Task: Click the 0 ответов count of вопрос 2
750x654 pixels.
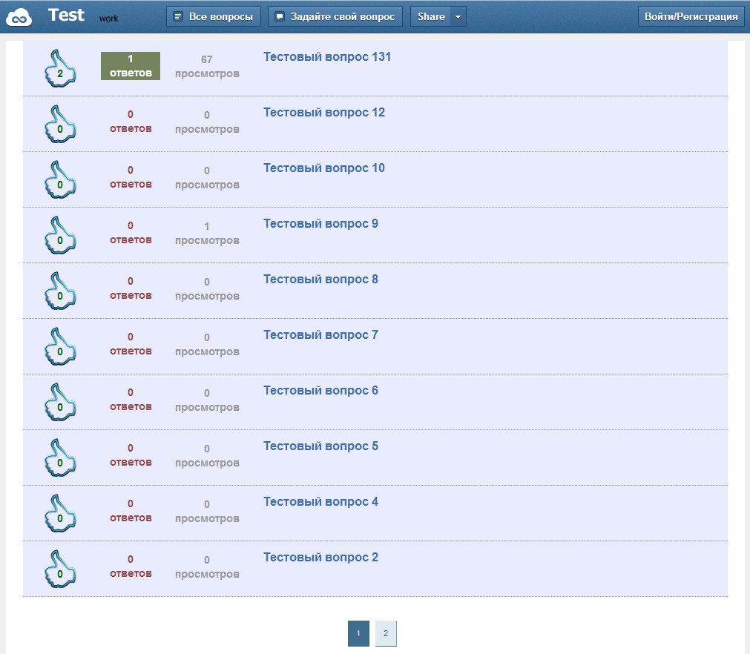Action: (131, 567)
